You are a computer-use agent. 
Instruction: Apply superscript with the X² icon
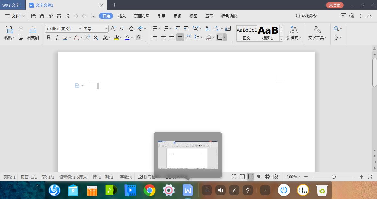(87, 37)
